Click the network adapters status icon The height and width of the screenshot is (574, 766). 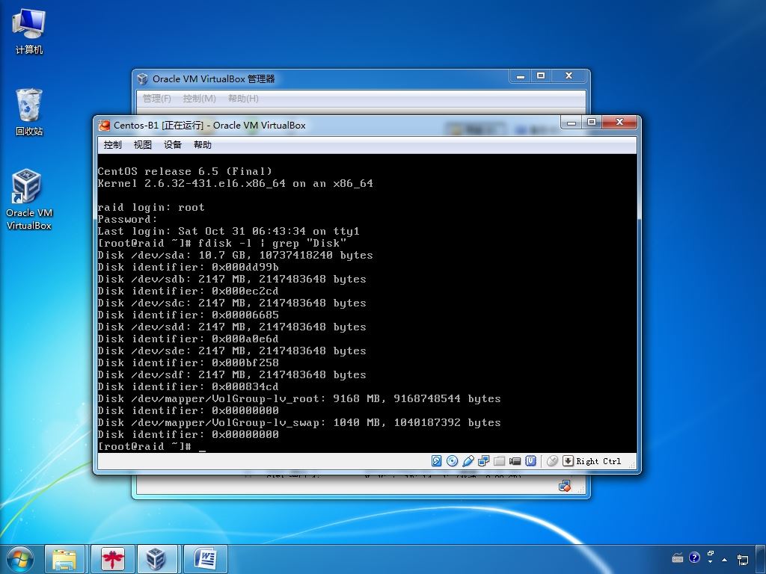484,460
